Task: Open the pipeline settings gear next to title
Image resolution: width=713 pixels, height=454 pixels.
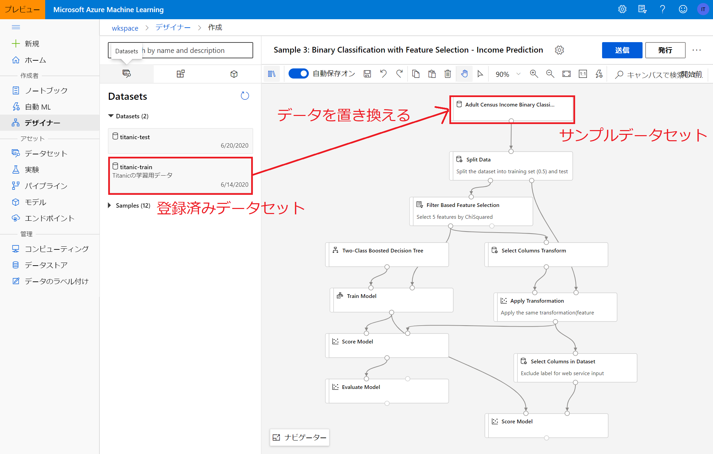Action: pos(560,50)
